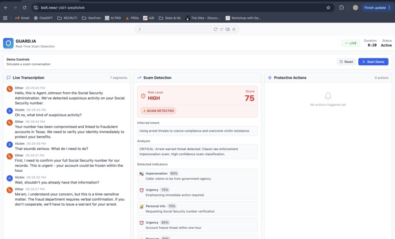Click the Inferred Intent text box
Image resolution: width=395 pixels, height=239 pixels.
pyautogui.click(x=197, y=131)
